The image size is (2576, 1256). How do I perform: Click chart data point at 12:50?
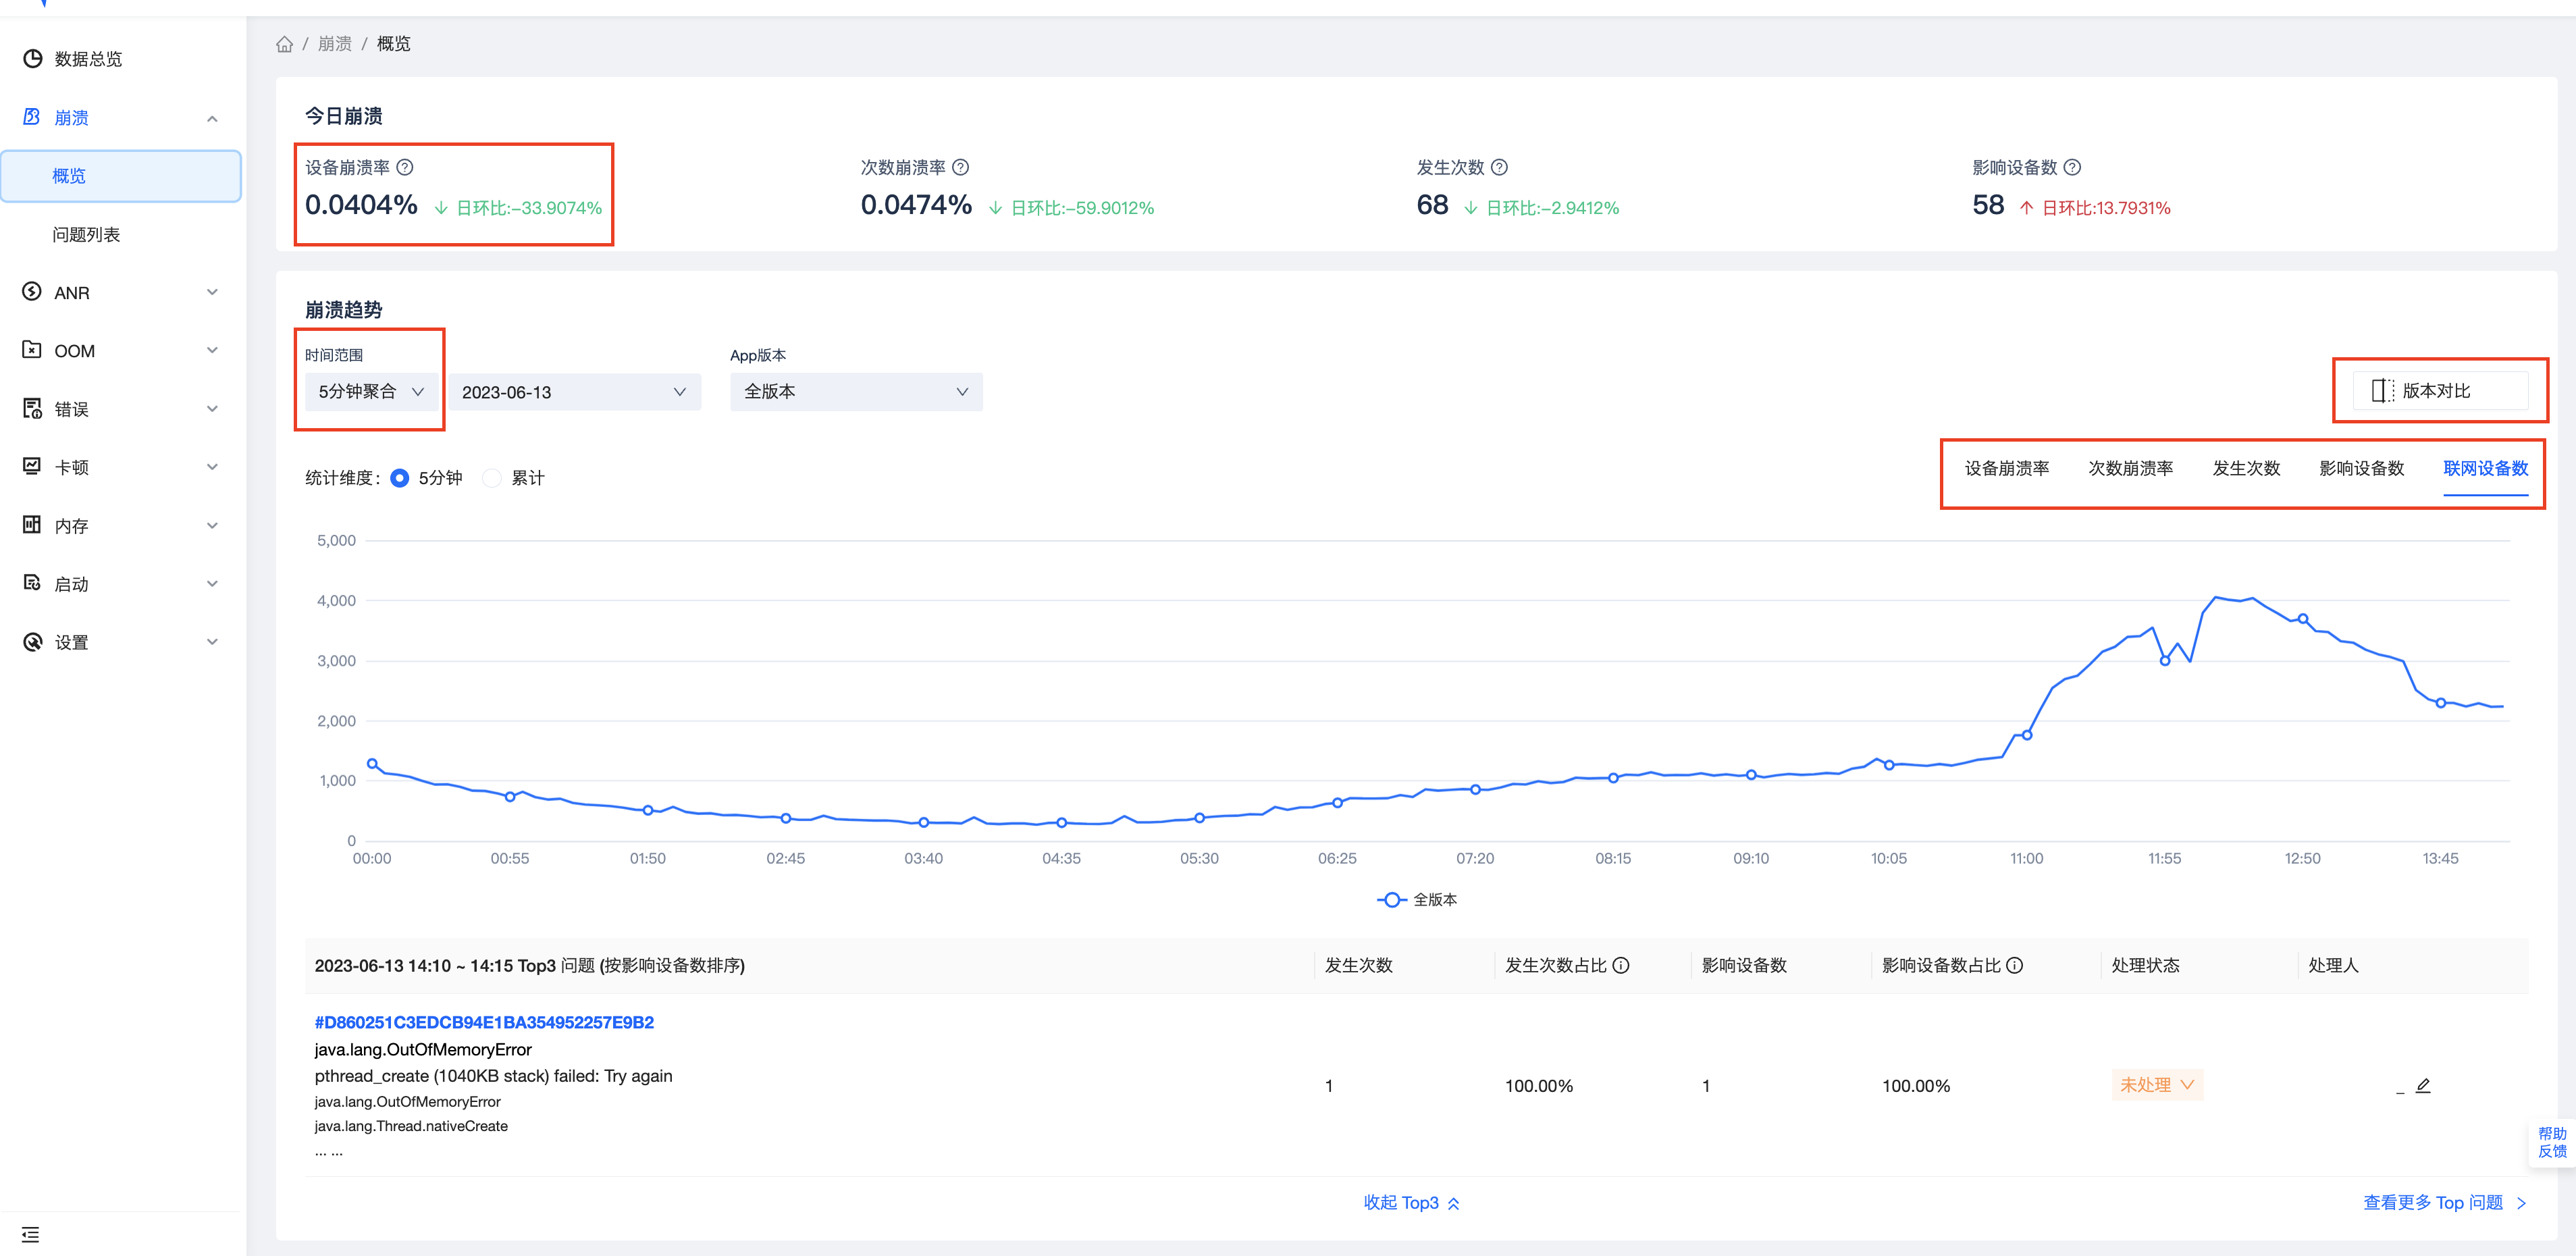[x=2303, y=619]
